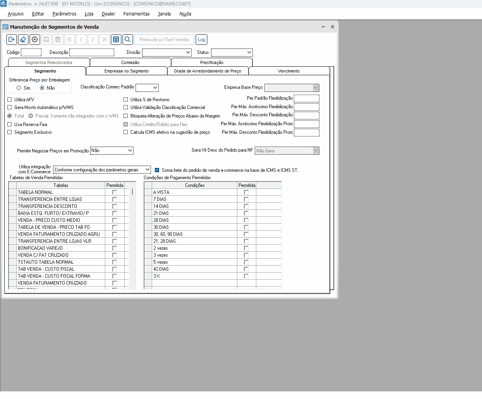Click Per.Máx. Acréscimo Flexibilização field
This screenshot has height=399, width=482.
307,107
